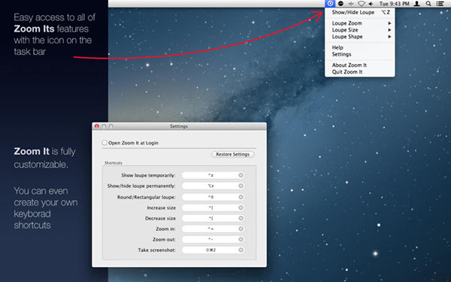
Task: Click the Zoom It menu bar icon
Action: coord(330,4)
